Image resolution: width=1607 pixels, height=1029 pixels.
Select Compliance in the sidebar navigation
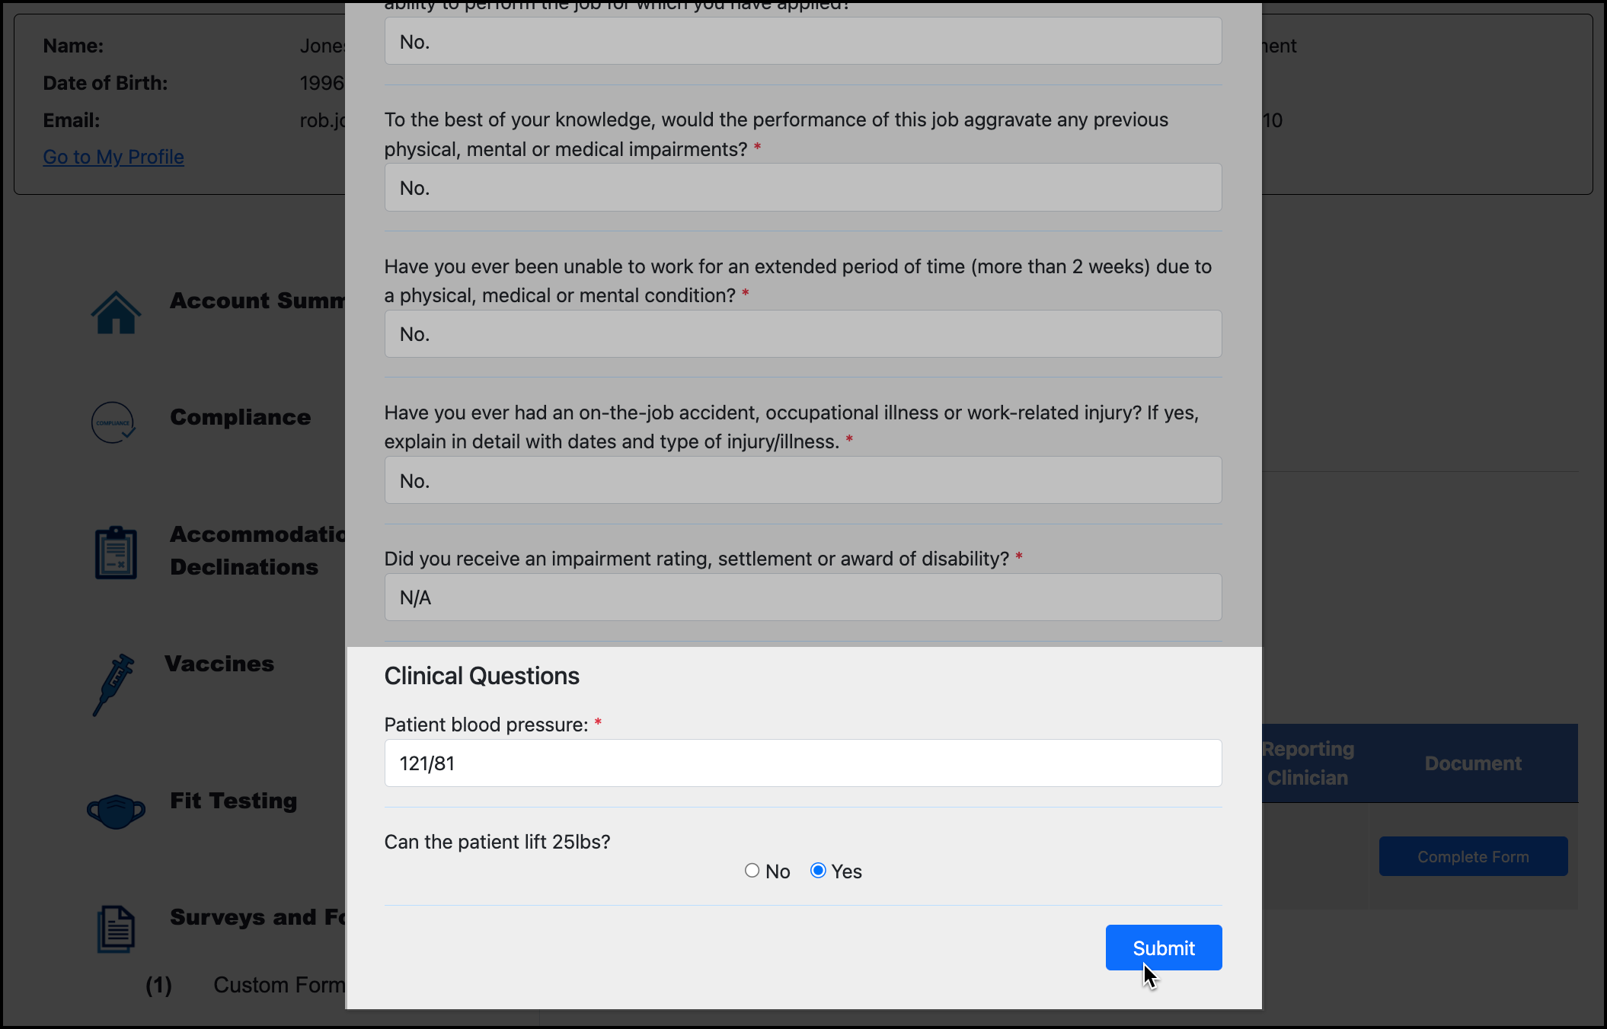click(240, 417)
